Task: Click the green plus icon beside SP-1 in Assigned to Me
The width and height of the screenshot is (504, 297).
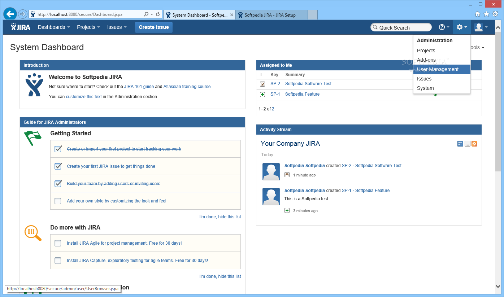Action: (x=262, y=95)
